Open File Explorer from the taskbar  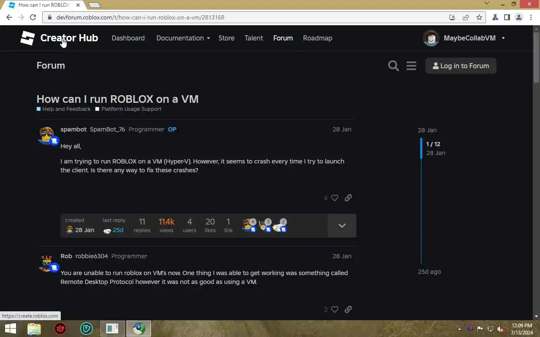pyautogui.click(x=34, y=329)
